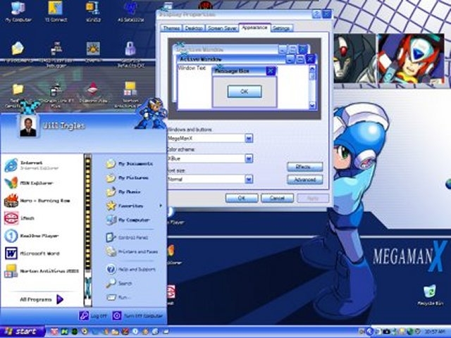Open the purple padlock security desktop icon
451x338 pixels.
130,54
